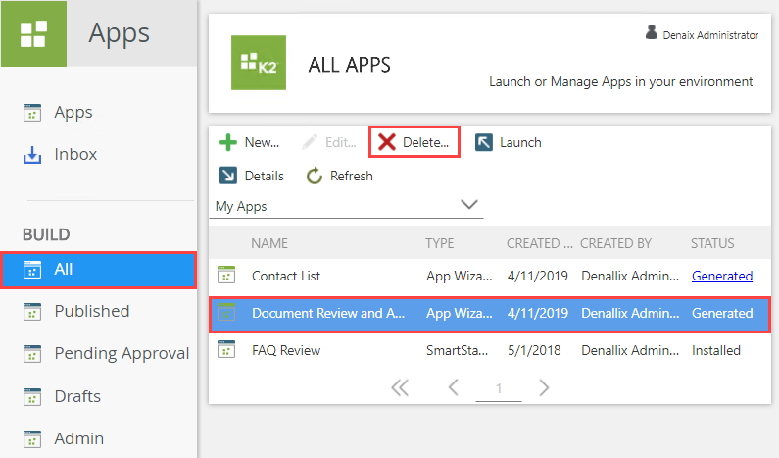Click the green Apps logo icon
The image size is (779, 458).
(x=33, y=33)
